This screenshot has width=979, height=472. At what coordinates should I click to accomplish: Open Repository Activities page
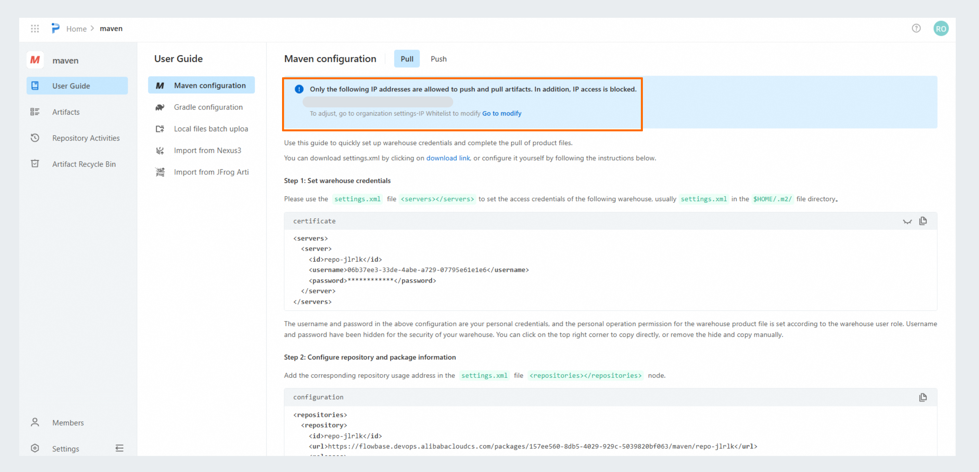pos(86,138)
